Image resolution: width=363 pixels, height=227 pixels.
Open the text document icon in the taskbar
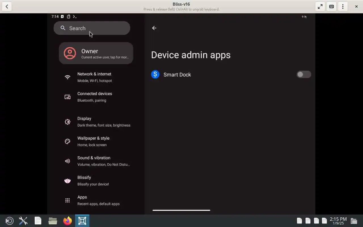pos(38,221)
